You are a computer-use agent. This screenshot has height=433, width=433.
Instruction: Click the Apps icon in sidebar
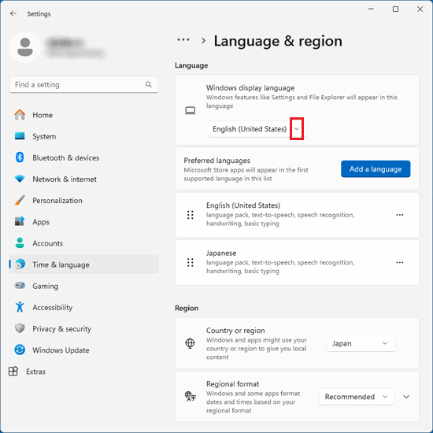click(20, 221)
